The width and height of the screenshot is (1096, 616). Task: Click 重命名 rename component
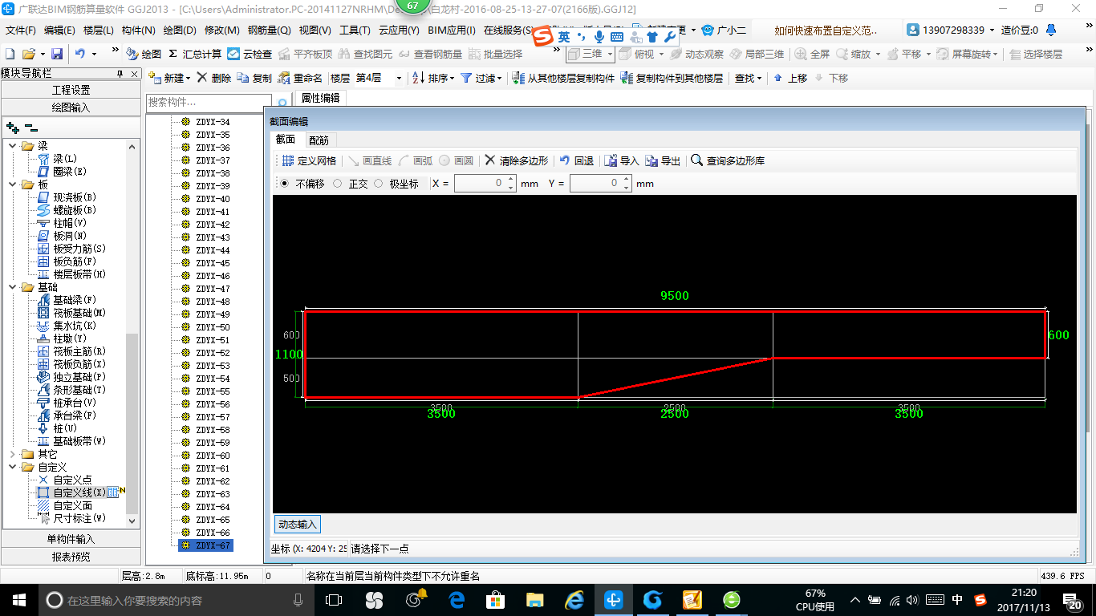tap(300, 78)
